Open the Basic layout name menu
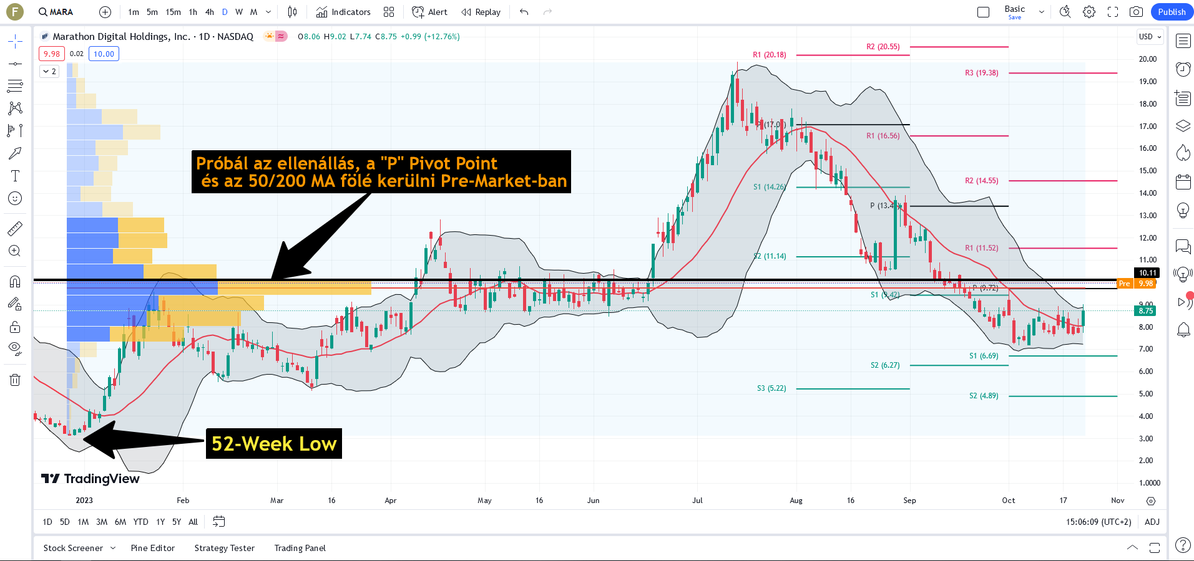The image size is (1194, 561). tap(1015, 12)
